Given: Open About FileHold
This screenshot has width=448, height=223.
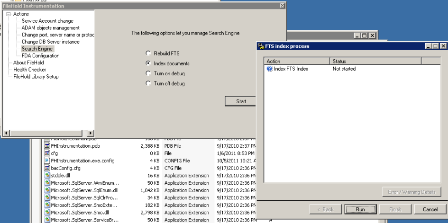Looking at the screenshot, I should coord(28,62).
